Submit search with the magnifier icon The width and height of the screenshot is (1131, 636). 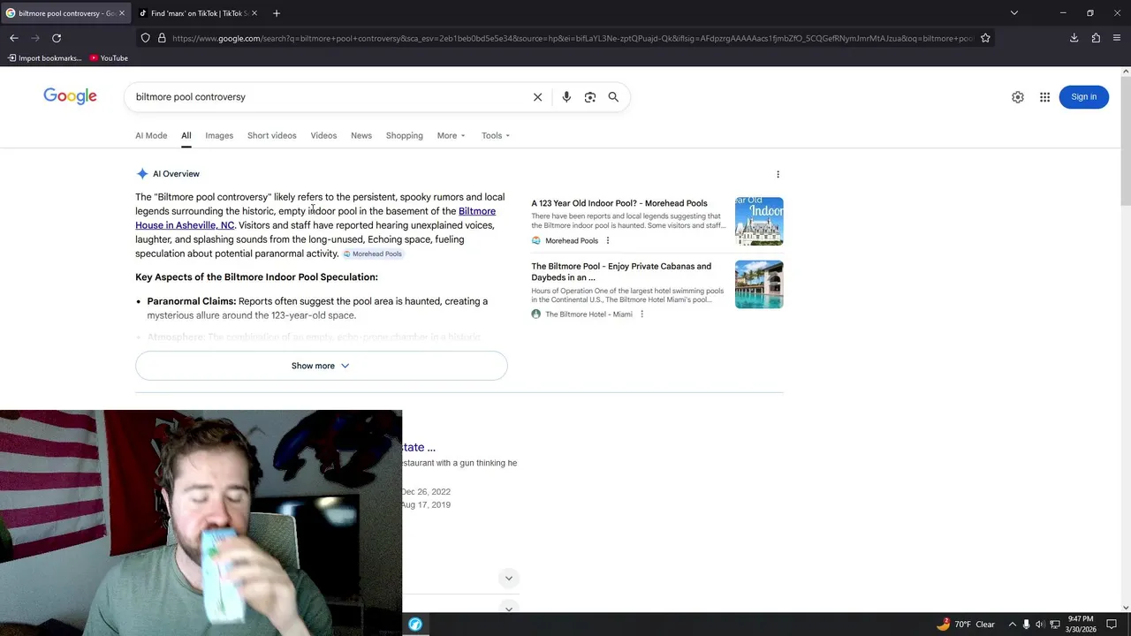(613, 97)
